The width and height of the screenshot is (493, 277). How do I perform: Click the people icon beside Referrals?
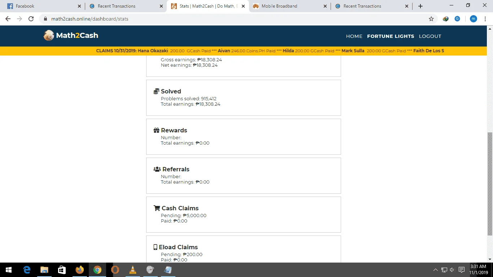point(157,169)
